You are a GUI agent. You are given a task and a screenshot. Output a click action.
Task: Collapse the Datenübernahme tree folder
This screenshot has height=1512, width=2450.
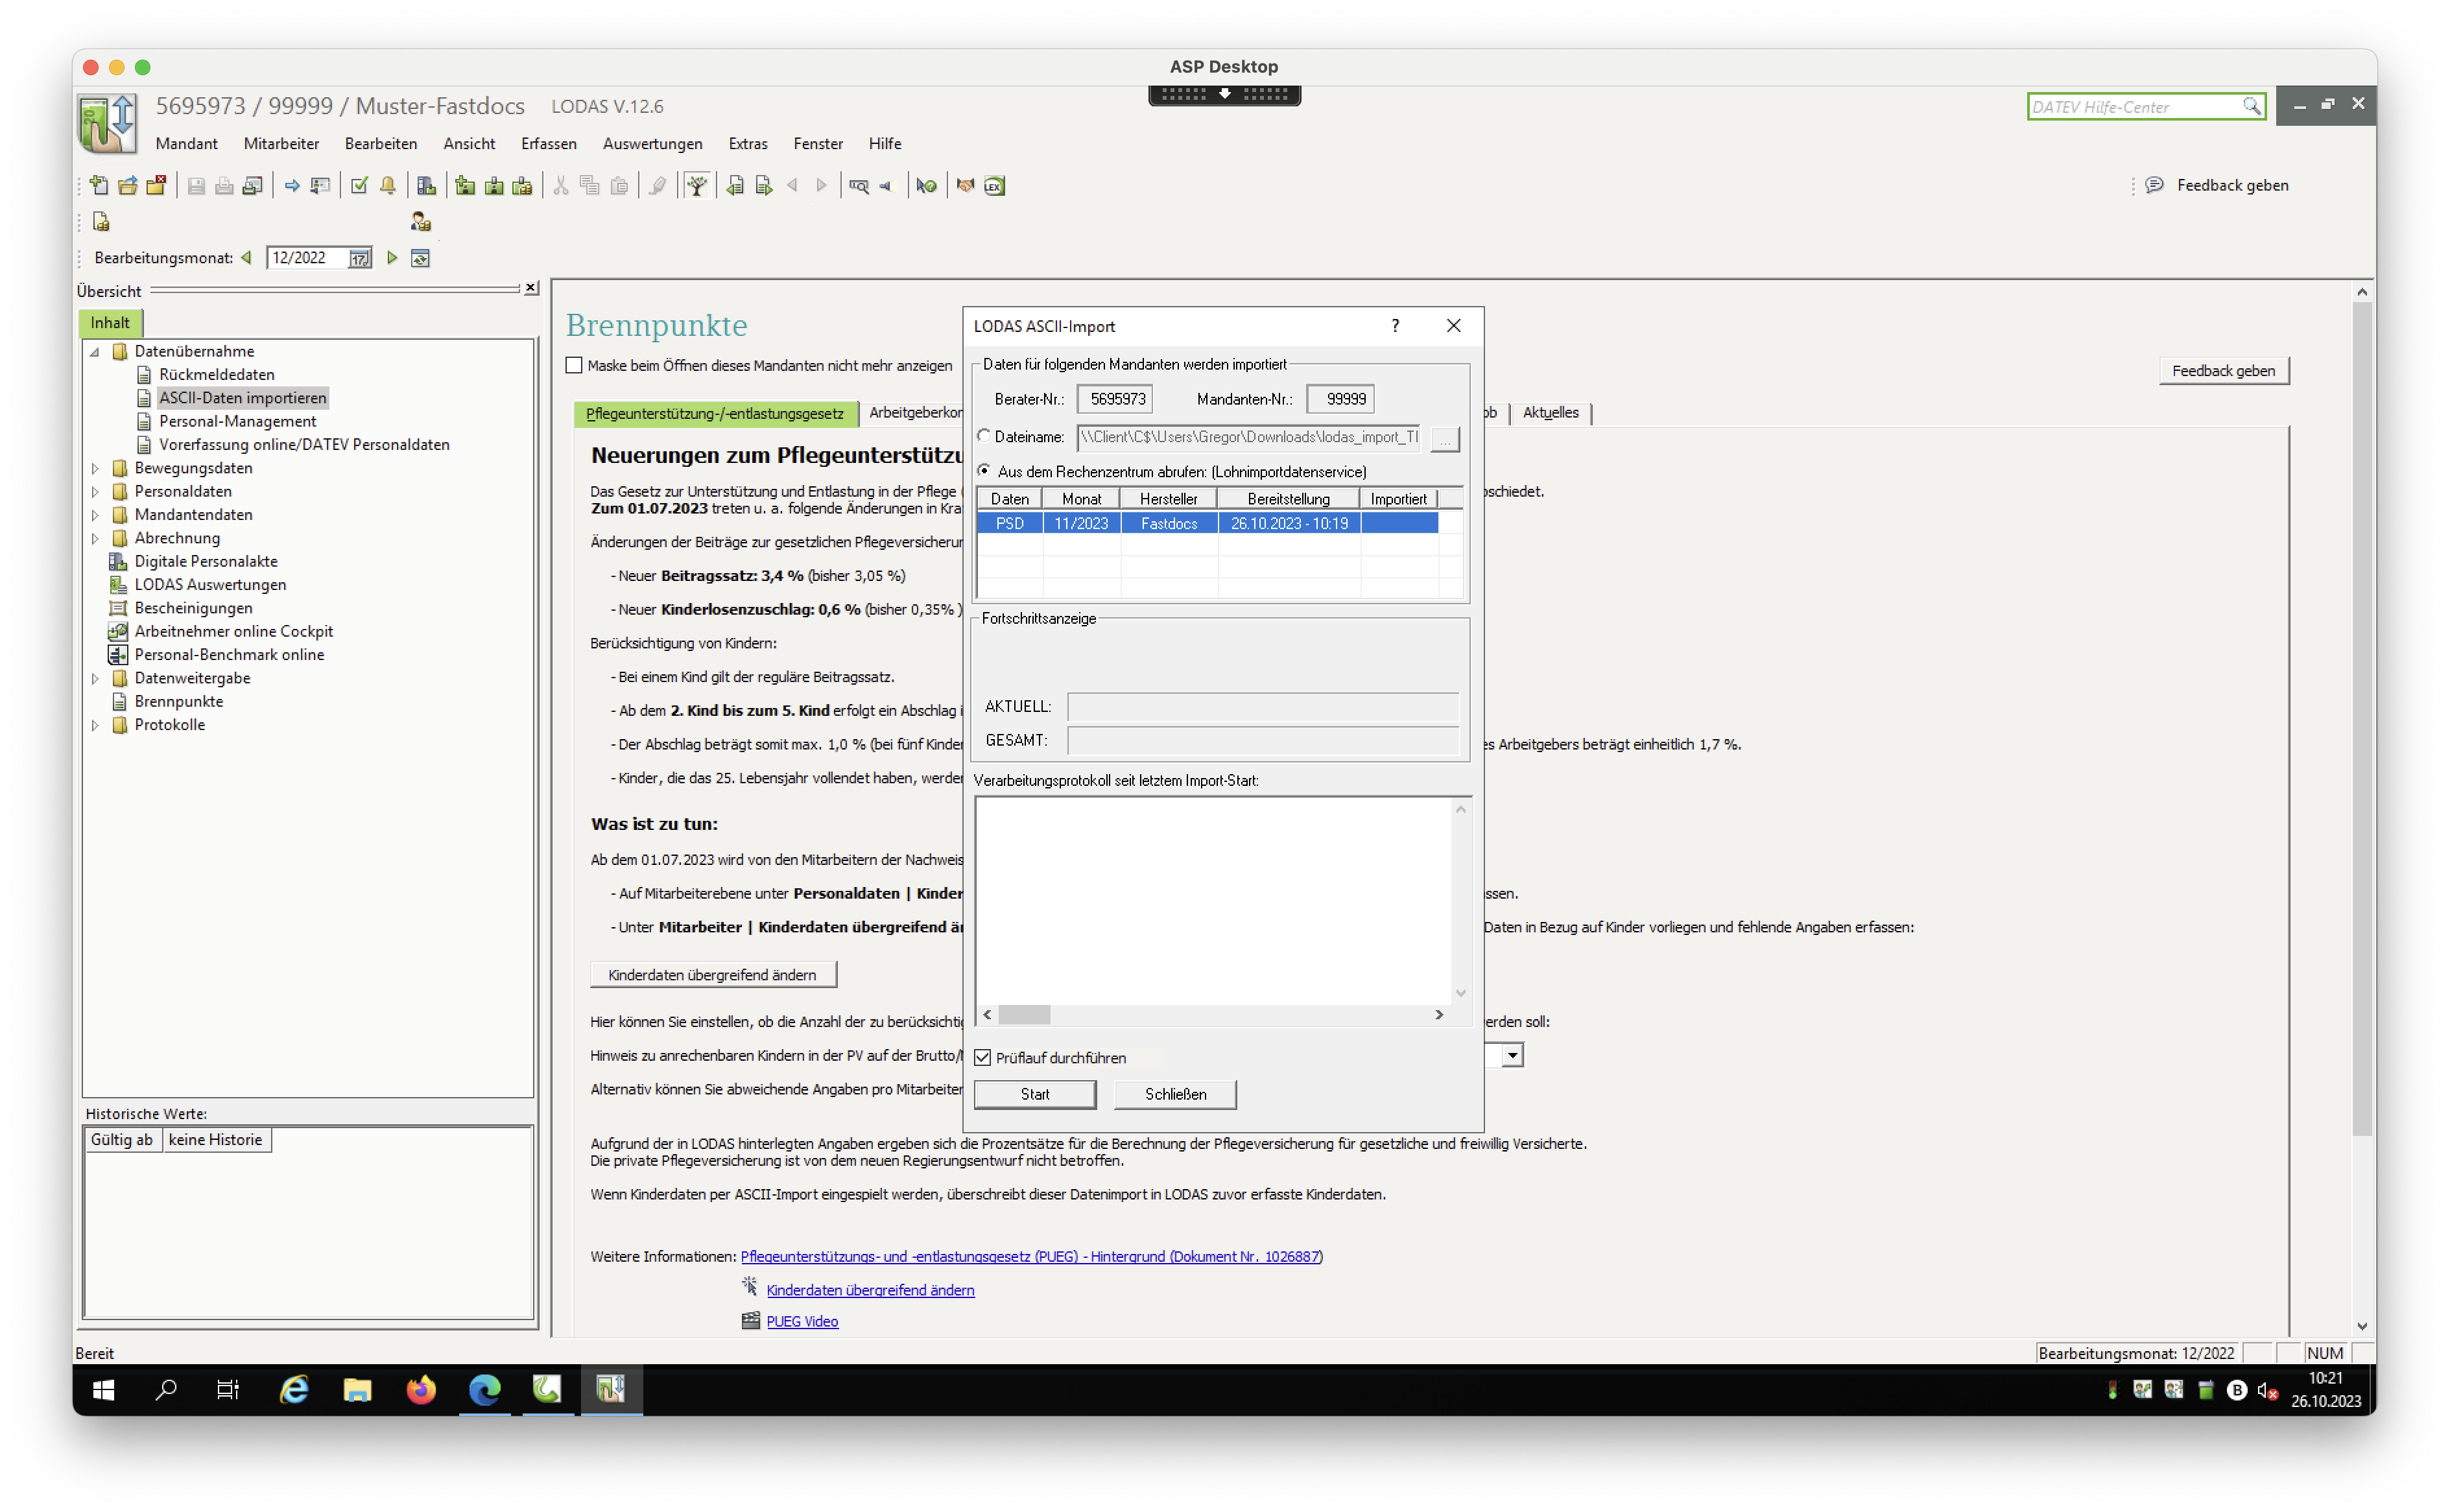point(95,351)
